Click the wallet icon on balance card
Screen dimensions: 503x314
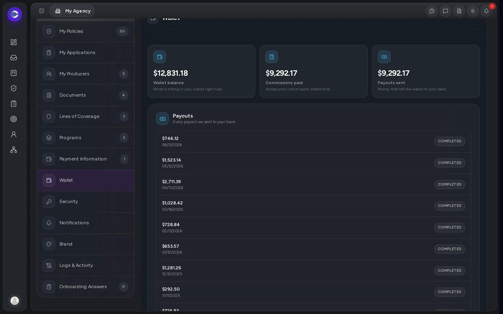160,57
